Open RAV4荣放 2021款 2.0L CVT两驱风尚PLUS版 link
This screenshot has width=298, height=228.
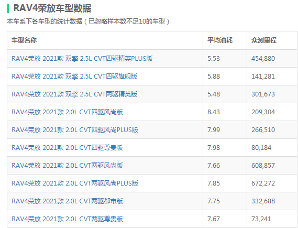coord(75,183)
